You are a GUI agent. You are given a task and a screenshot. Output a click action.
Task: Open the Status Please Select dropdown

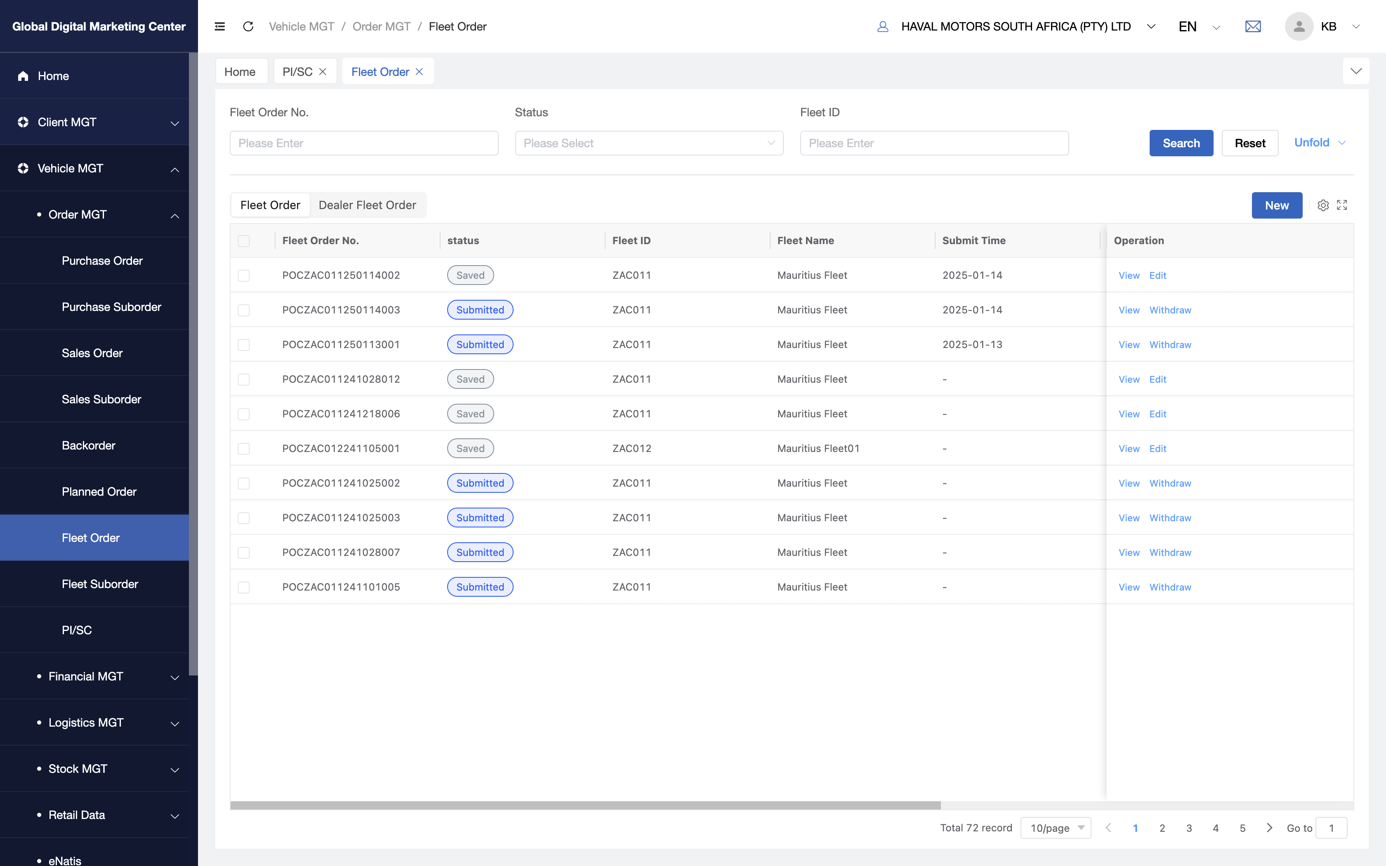(x=649, y=143)
